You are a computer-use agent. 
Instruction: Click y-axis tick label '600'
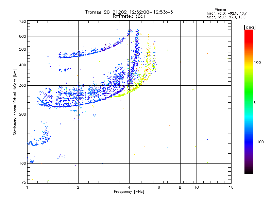[x=22, y=36]
